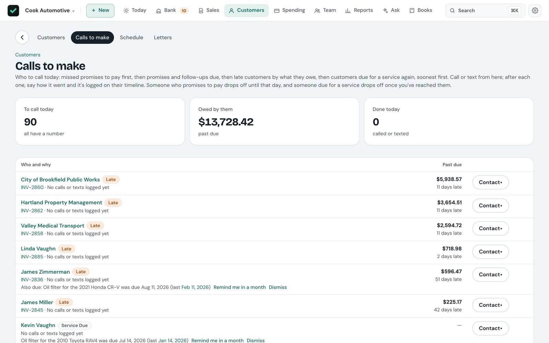Open the settings gear icon

[x=535, y=11]
